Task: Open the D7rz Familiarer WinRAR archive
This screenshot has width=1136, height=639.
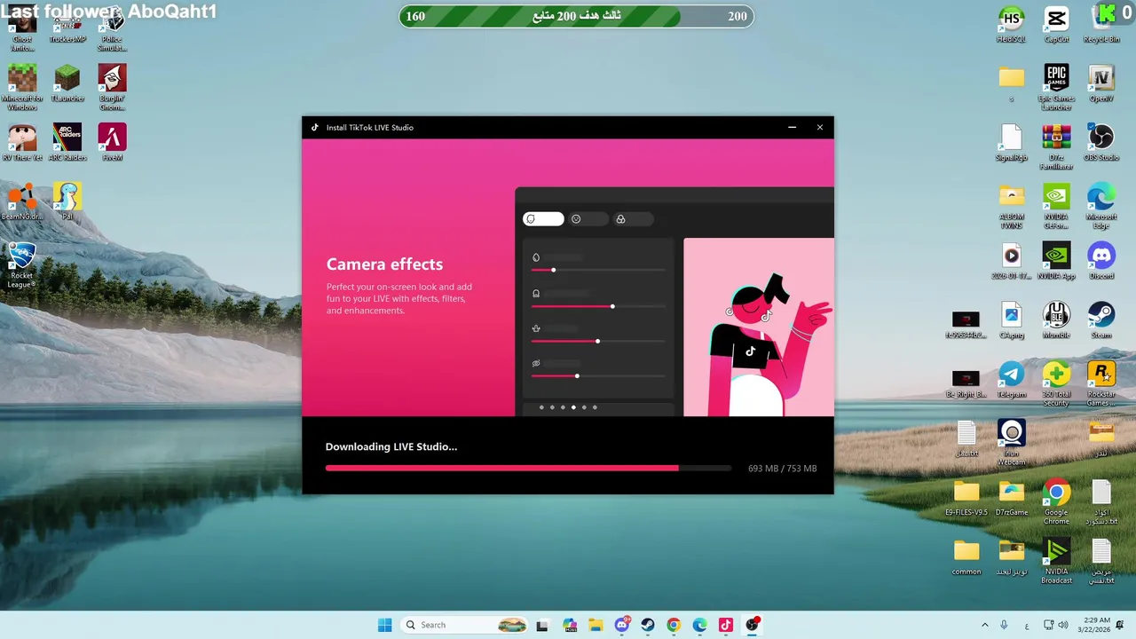Action: [x=1056, y=146]
